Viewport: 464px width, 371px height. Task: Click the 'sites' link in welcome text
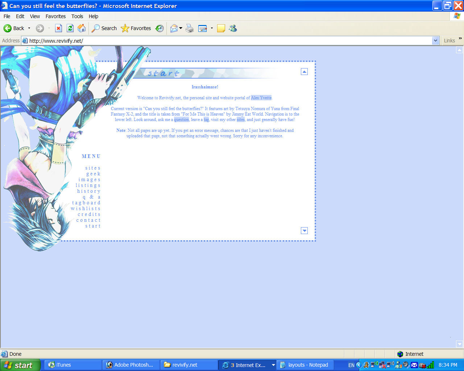241,120
